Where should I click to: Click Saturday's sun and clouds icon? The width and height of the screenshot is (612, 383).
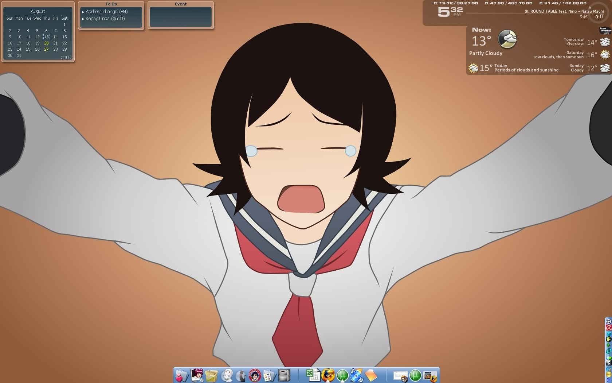tap(605, 55)
